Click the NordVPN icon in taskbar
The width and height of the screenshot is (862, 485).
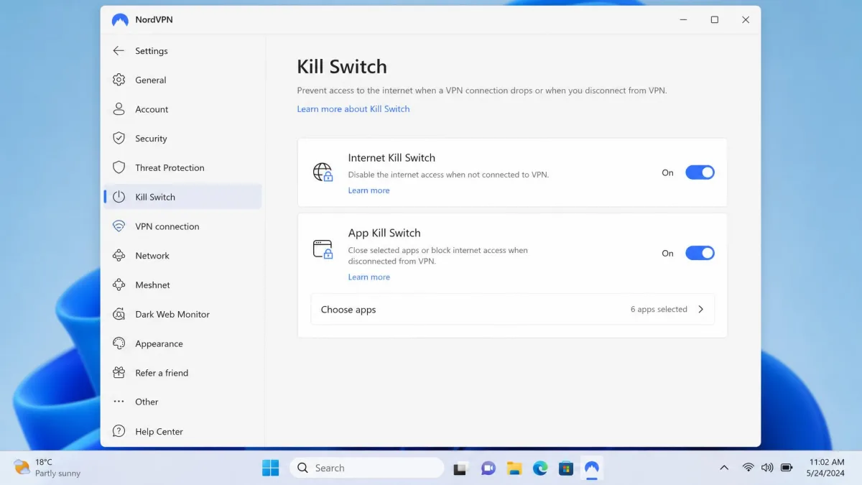pyautogui.click(x=592, y=468)
